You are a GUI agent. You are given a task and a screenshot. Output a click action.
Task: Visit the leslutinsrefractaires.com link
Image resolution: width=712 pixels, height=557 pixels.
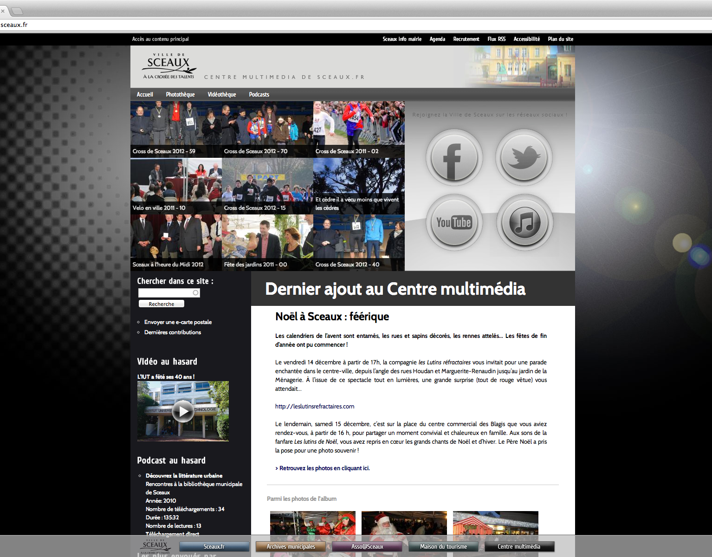315,407
